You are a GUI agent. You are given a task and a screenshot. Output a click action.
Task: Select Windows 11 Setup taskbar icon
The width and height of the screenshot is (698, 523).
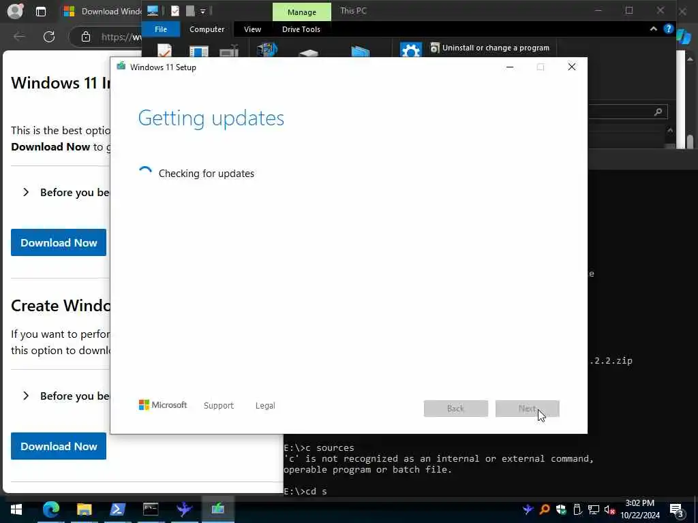pos(217,509)
